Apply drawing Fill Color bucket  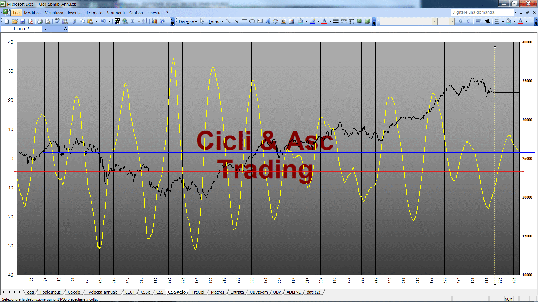click(x=301, y=21)
